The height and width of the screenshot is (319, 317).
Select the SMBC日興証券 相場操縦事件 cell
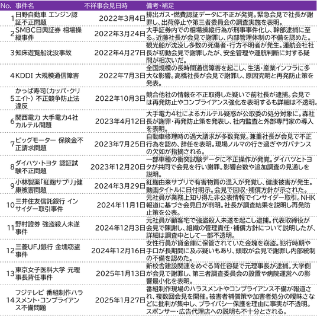[x=48, y=34]
